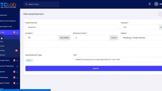This screenshot has width=162, height=91.
Task: Click the Advertisement Type label
Action: (x=34, y=55)
